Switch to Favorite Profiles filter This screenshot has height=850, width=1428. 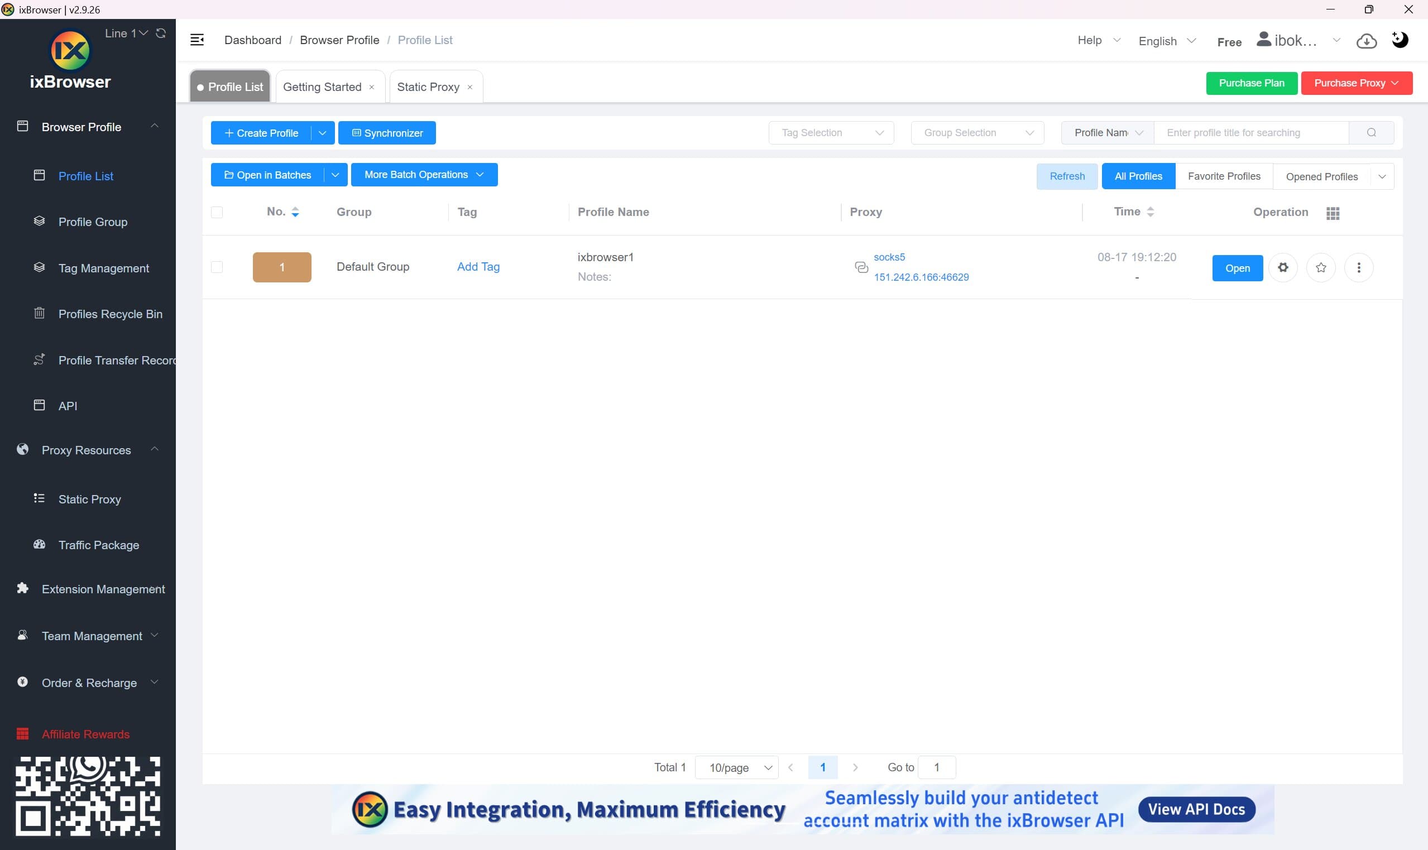tap(1224, 176)
